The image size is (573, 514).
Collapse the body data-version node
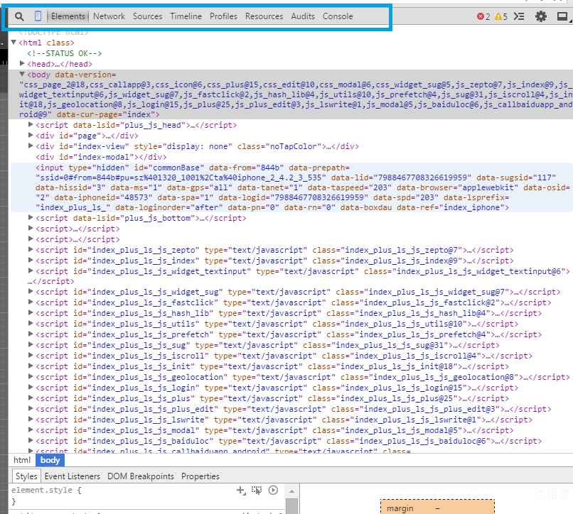tap(22, 74)
